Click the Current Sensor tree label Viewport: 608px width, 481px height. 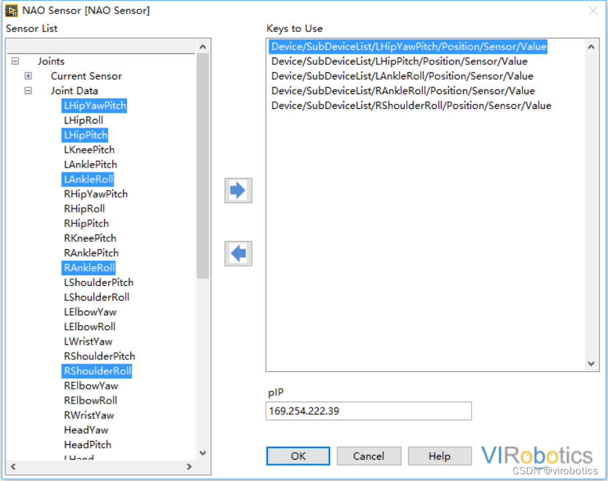86,76
